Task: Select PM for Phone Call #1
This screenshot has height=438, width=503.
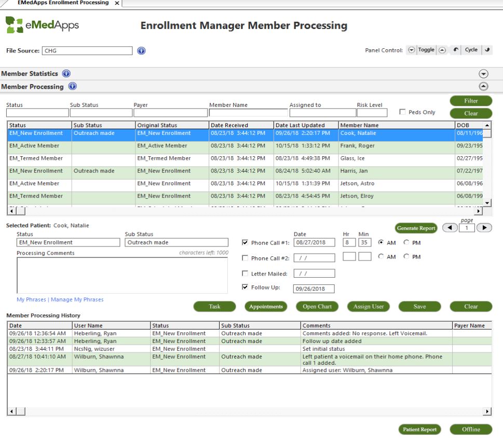Action: tap(406, 242)
